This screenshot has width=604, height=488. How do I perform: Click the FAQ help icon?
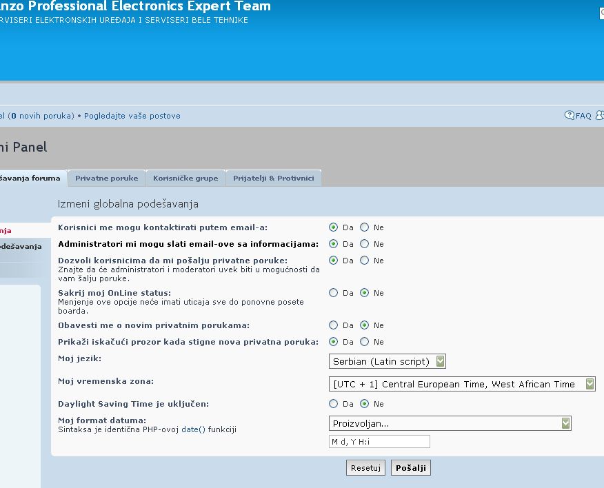pos(570,116)
